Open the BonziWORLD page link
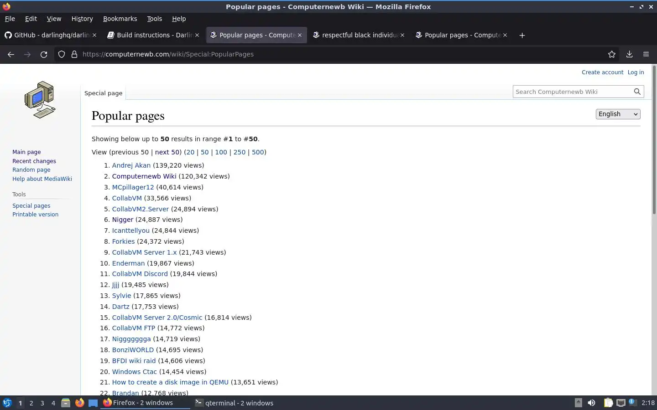657x410 pixels. pos(133,350)
